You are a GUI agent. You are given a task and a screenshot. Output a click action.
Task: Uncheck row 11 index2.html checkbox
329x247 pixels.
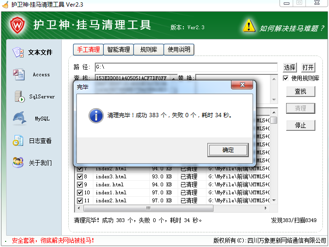(x=80, y=200)
